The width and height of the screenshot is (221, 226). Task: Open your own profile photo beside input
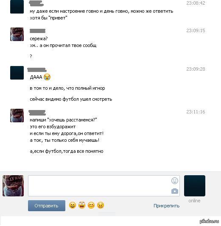pyautogui.click(x=13, y=186)
